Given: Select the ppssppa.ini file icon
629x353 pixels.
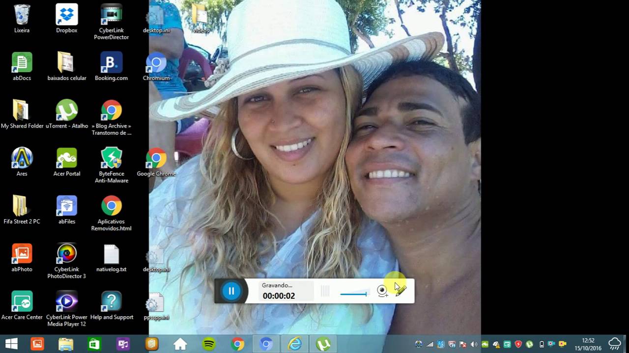Looking at the screenshot, I should click(156, 305).
